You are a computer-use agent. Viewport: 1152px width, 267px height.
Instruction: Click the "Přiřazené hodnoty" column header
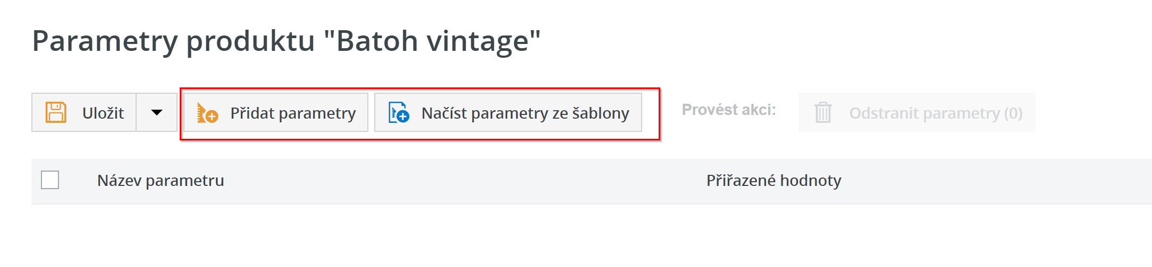(773, 181)
